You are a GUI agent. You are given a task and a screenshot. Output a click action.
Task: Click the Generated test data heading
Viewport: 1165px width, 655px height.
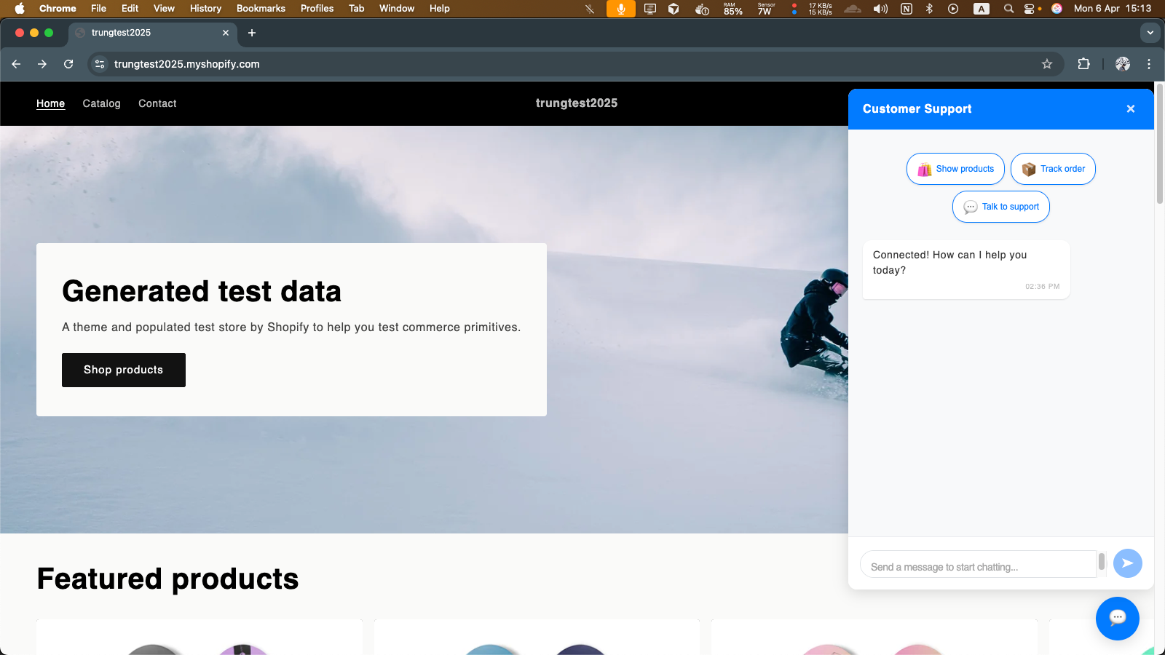202,291
